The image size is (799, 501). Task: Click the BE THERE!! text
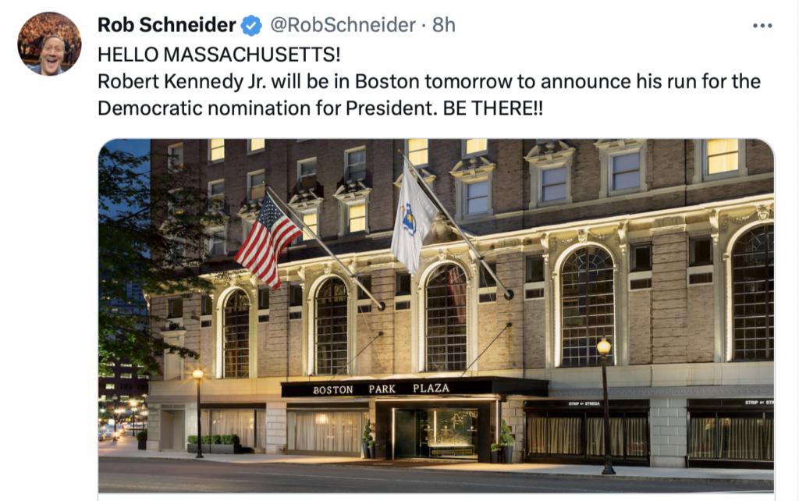pos(493,108)
